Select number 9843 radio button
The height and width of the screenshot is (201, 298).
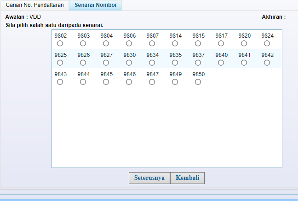pyautogui.click(x=60, y=82)
